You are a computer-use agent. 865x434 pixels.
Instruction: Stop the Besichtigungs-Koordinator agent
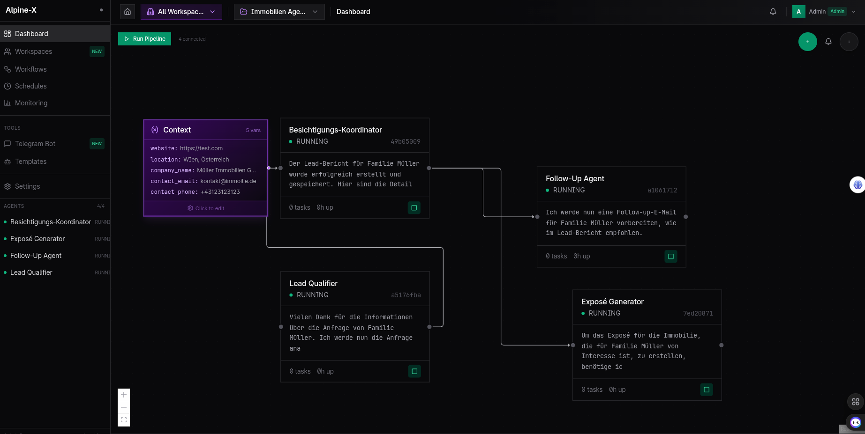(414, 207)
